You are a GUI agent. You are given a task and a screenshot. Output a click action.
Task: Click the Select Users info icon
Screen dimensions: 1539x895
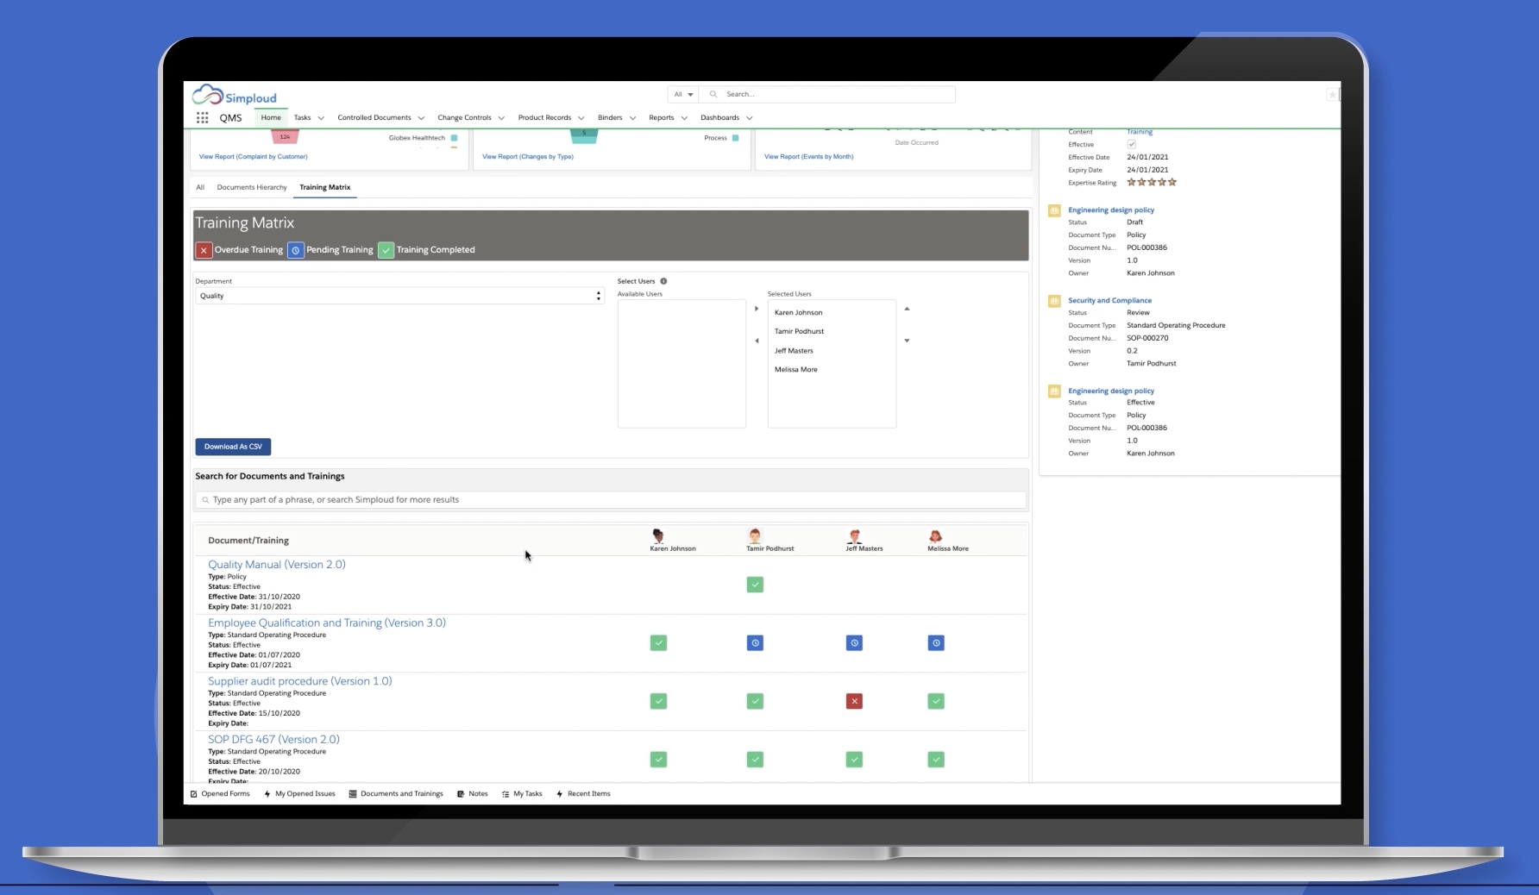click(663, 281)
